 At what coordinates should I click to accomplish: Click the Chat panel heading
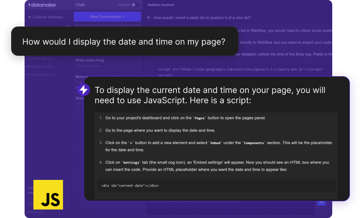click(80, 5)
